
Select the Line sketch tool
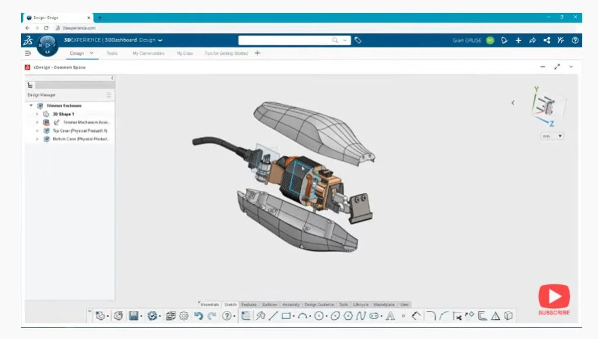pos(273,316)
